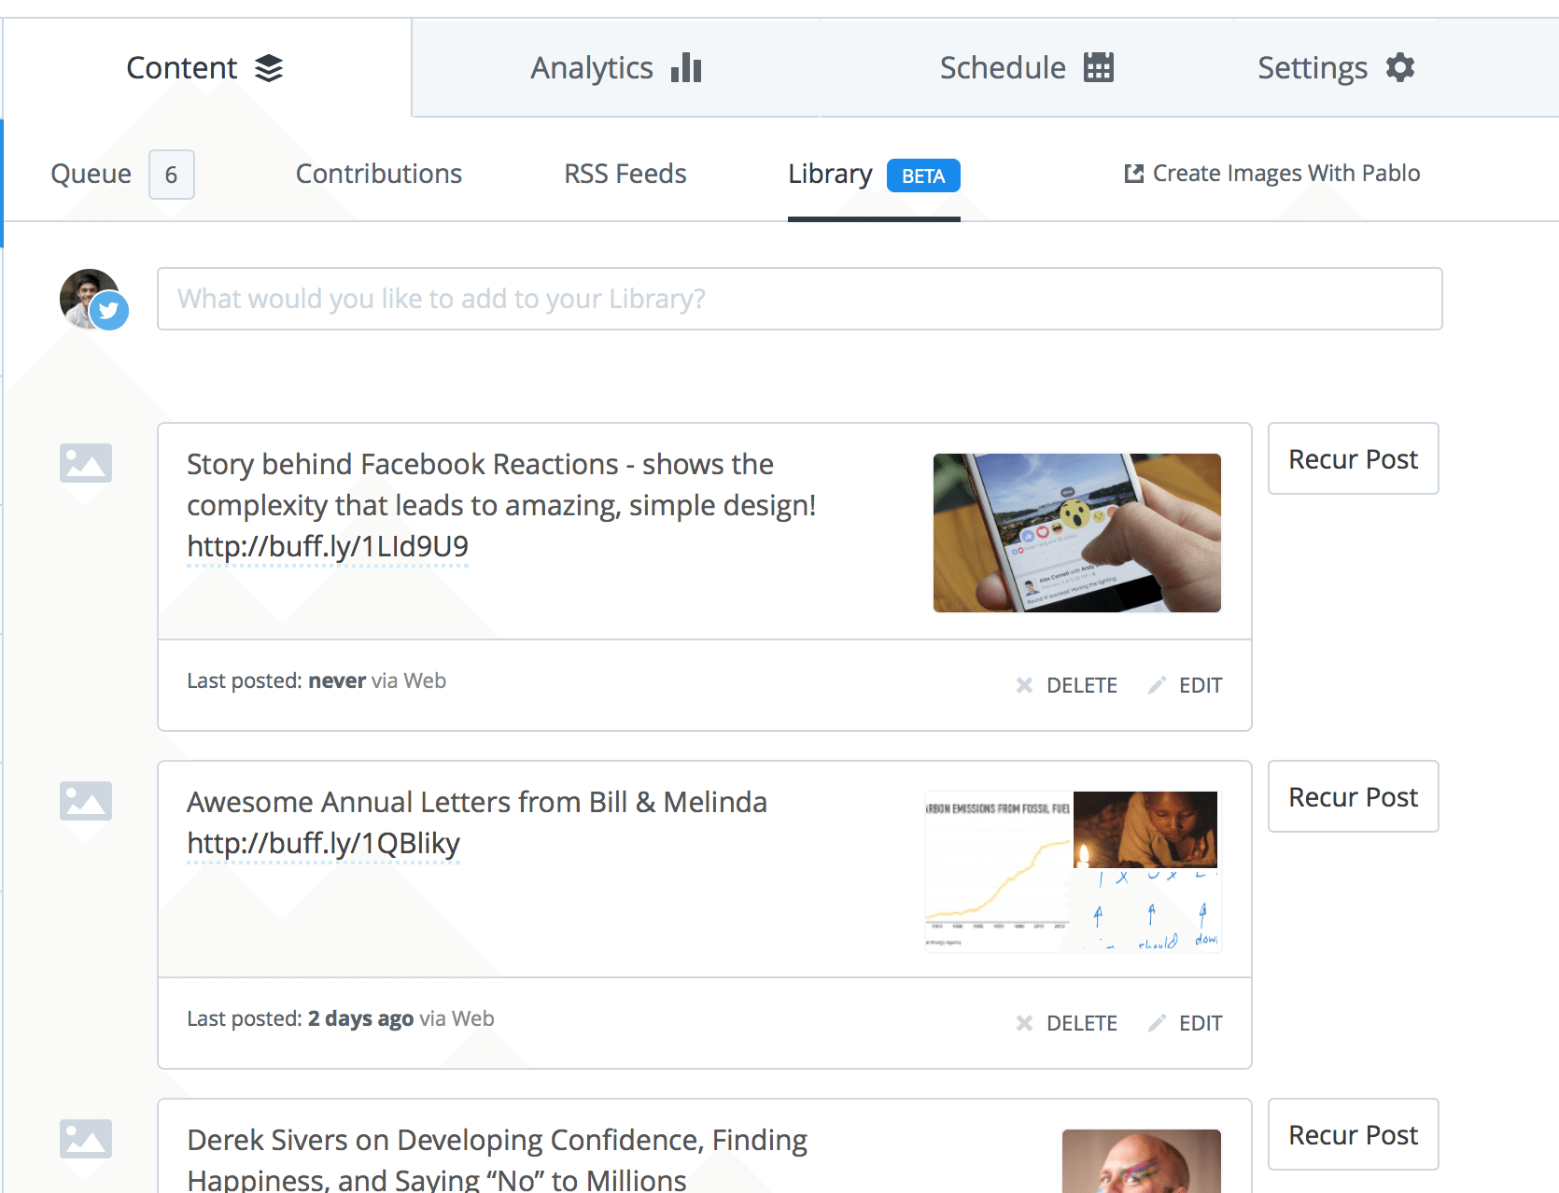The height and width of the screenshot is (1193, 1559).
Task: Open the buff.ly/1LId9U9 link
Action: [x=328, y=546]
